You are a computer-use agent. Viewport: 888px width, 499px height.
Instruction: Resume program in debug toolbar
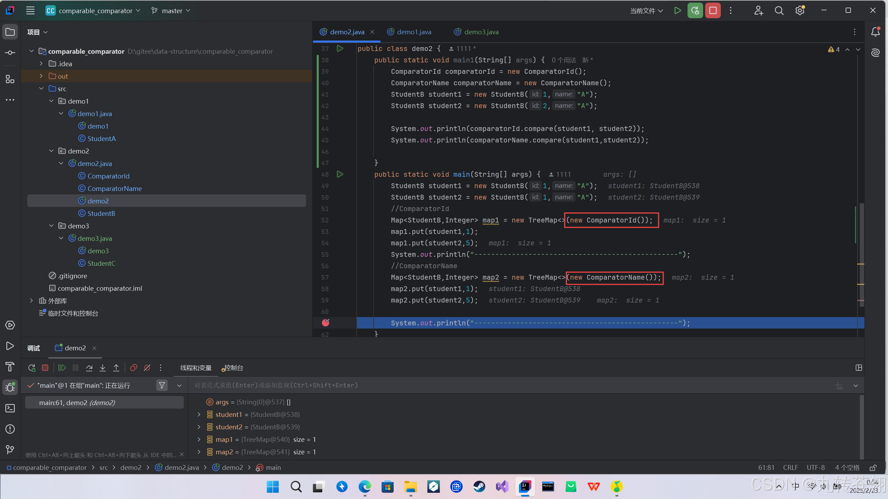62,368
